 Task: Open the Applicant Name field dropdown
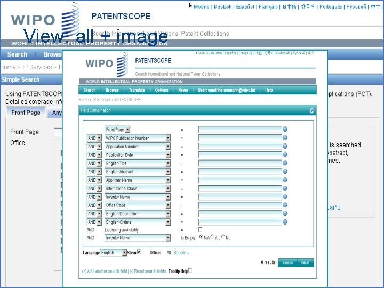tap(138, 180)
